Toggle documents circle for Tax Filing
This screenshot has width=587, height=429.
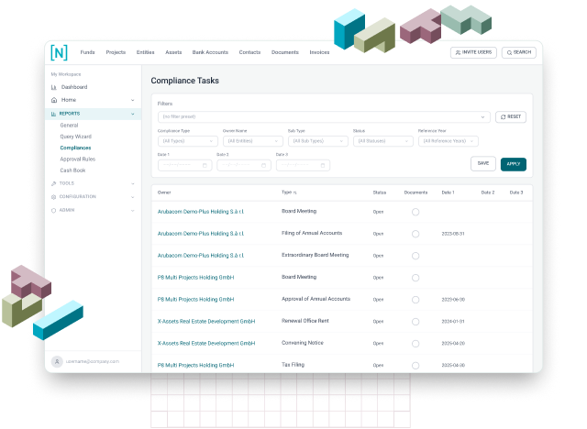pyautogui.click(x=415, y=366)
